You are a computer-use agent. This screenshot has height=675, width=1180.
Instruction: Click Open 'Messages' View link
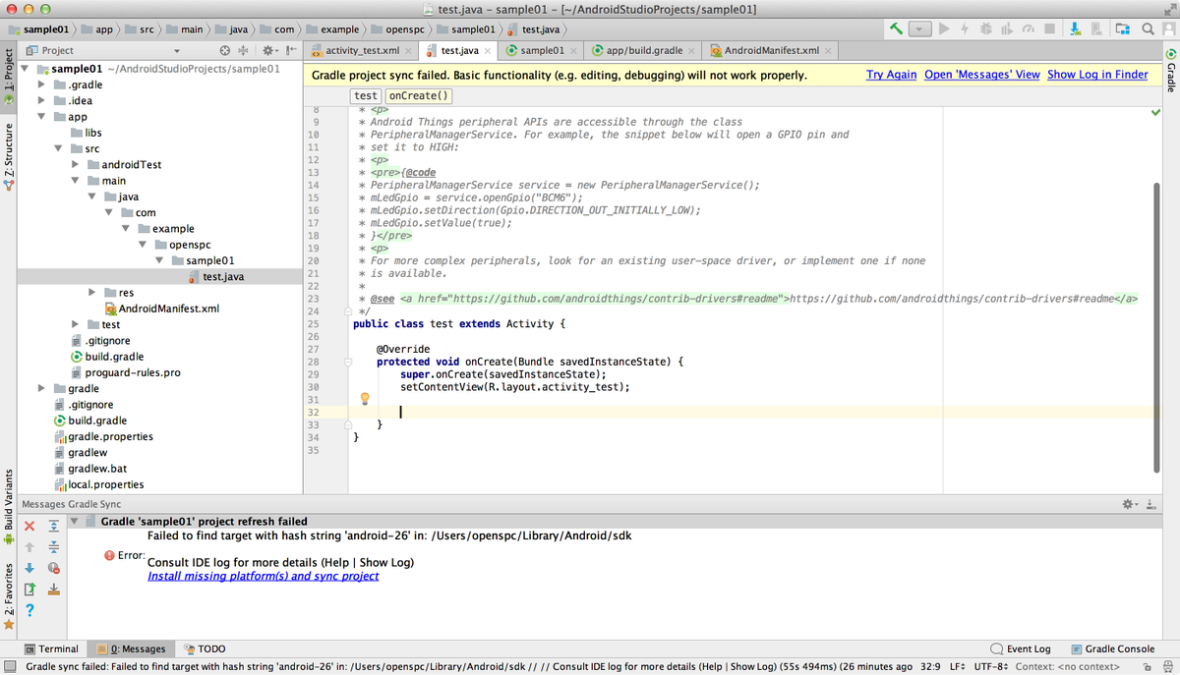pyautogui.click(x=982, y=75)
